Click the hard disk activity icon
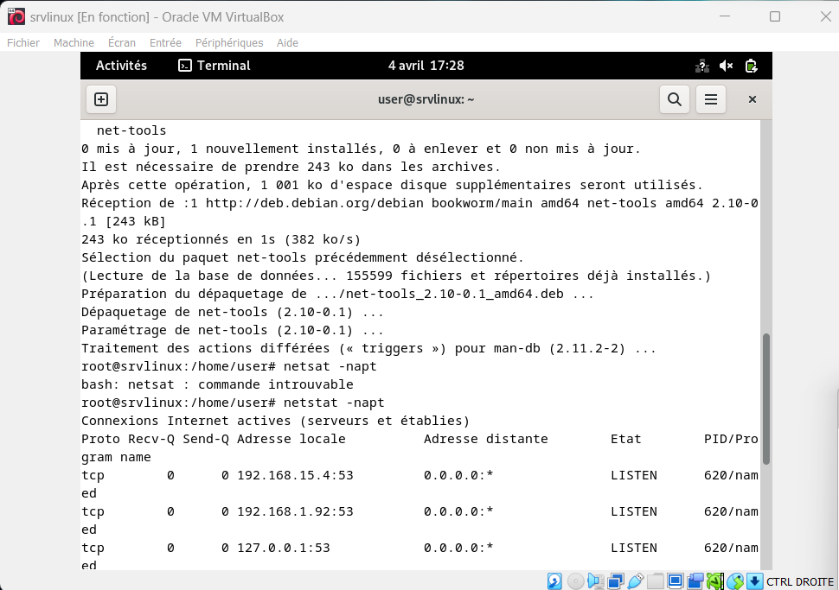Image resolution: width=839 pixels, height=590 pixels. coord(555,580)
